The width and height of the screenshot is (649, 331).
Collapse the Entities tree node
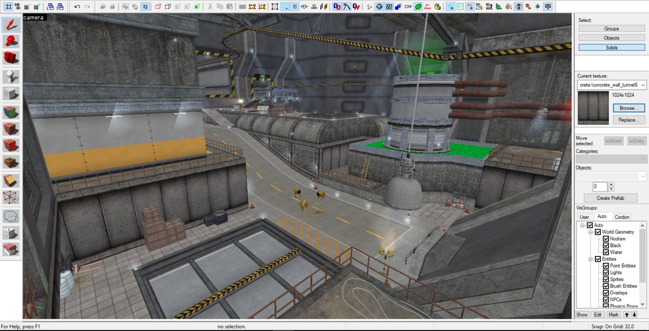point(591,259)
